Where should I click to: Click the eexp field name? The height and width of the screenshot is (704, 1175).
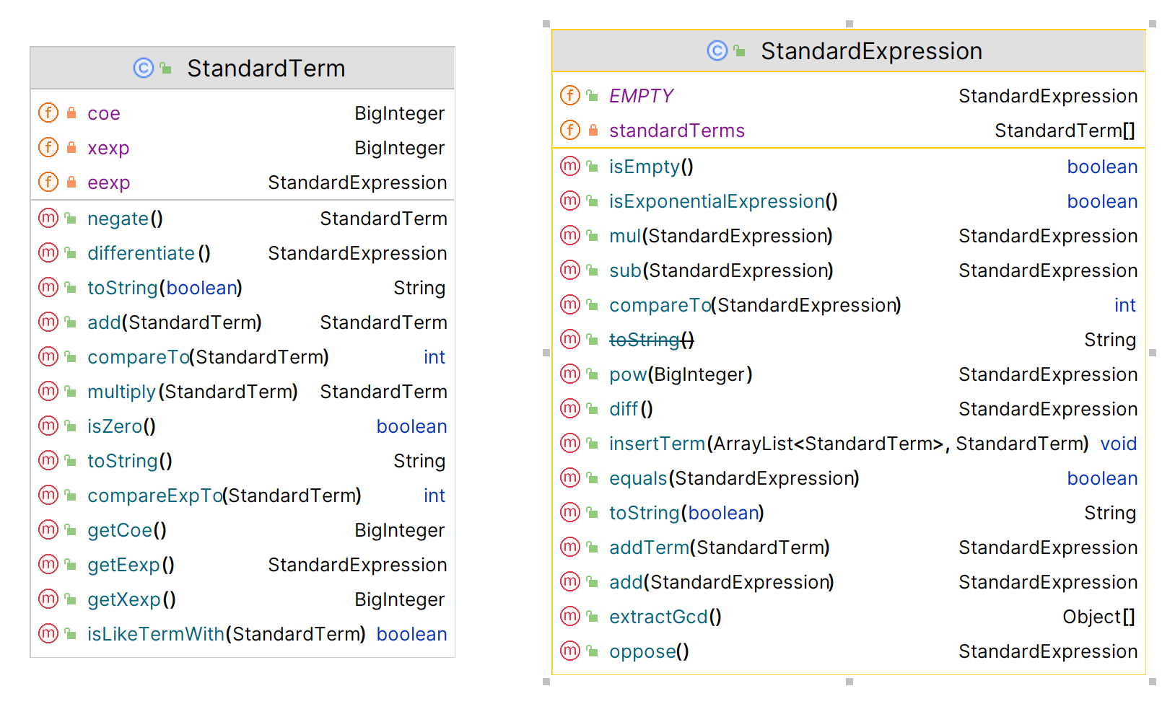tap(108, 182)
